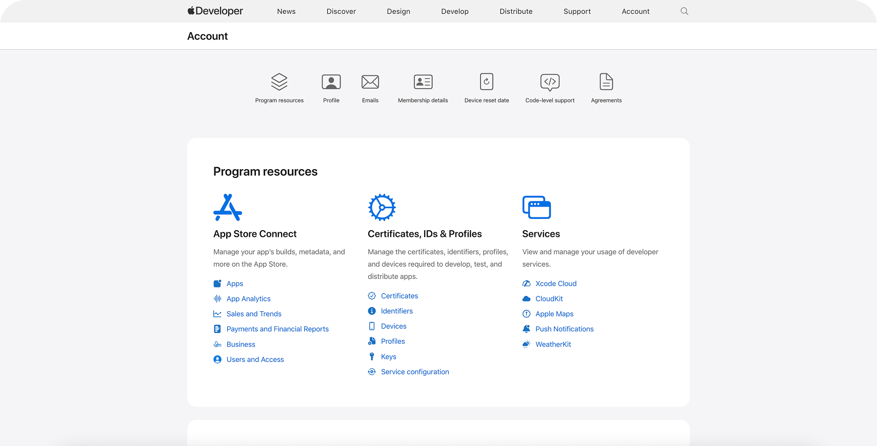Open Payments and Financial Reports link

tap(277, 329)
